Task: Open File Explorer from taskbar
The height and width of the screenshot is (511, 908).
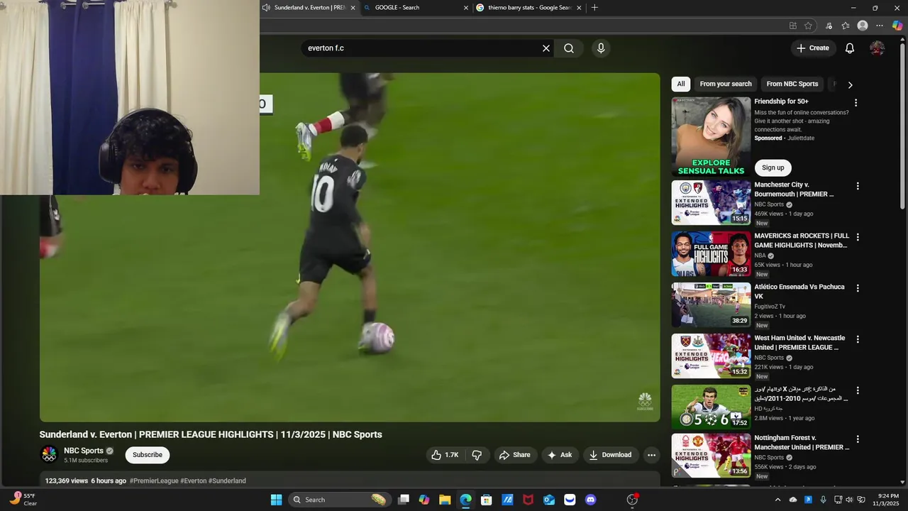Action: tap(445, 500)
